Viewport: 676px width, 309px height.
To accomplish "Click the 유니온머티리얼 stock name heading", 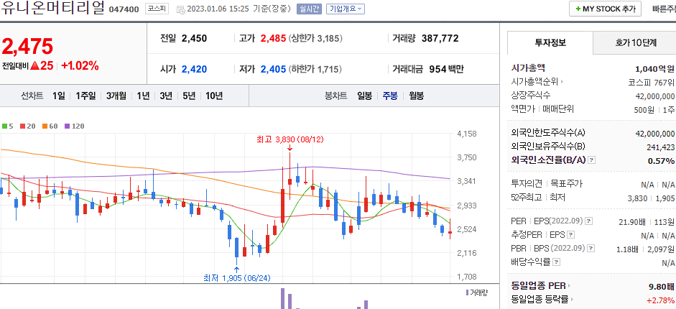I will pos(52,9).
